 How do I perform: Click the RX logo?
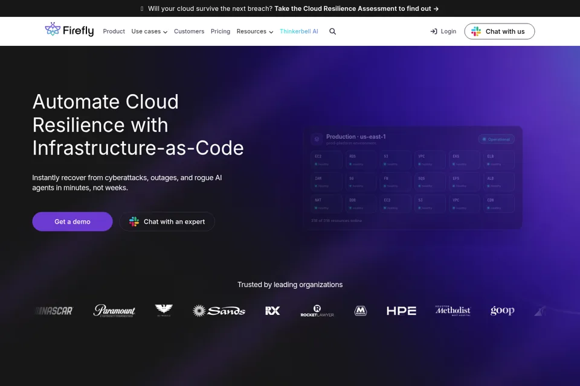pyautogui.click(x=272, y=311)
